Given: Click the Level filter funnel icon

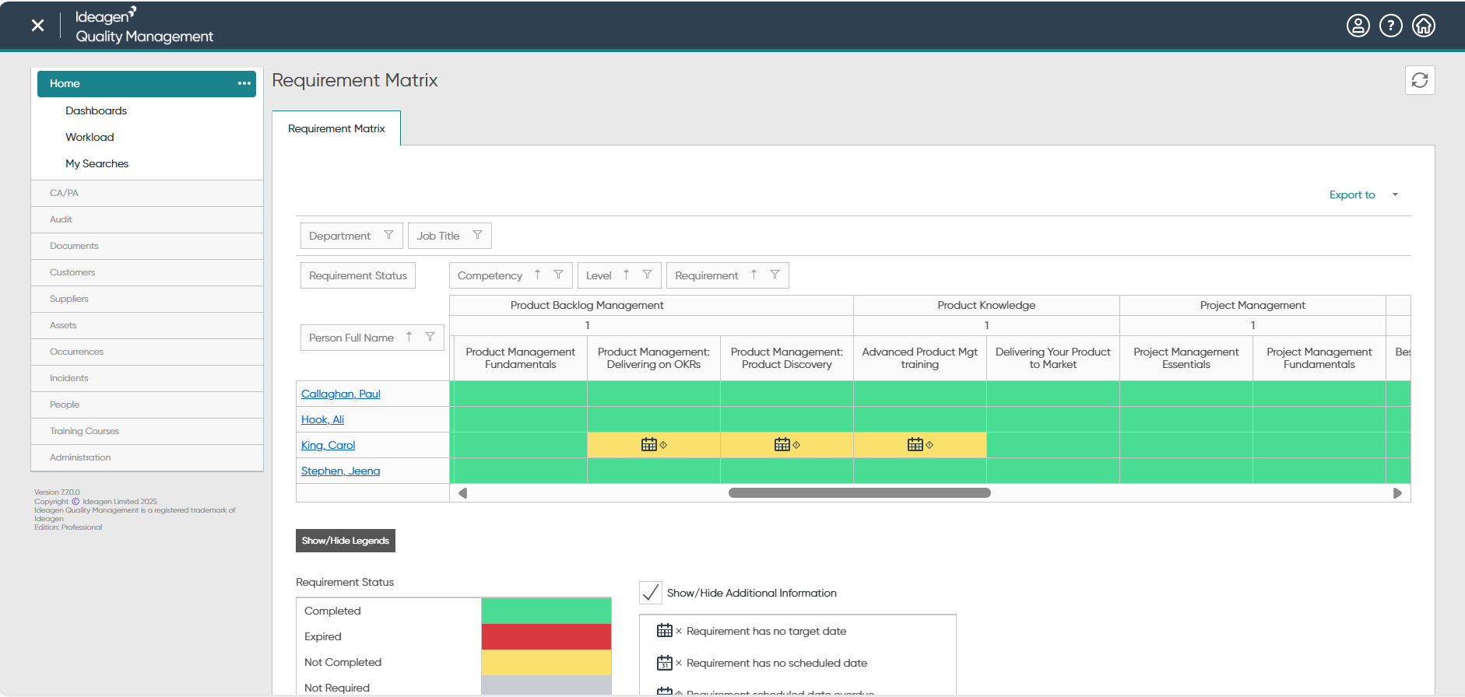Looking at the screenshot, I should click(x=647, y=275).
